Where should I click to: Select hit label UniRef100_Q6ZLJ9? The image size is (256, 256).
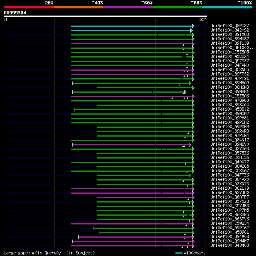pyautogui.click(x=230, y=189)
